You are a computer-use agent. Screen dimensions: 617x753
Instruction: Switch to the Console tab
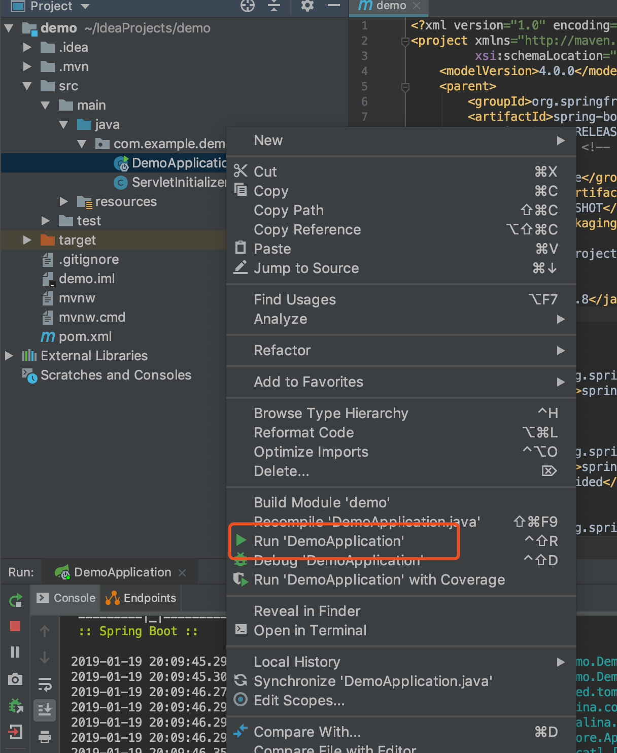tap(66, 598)
